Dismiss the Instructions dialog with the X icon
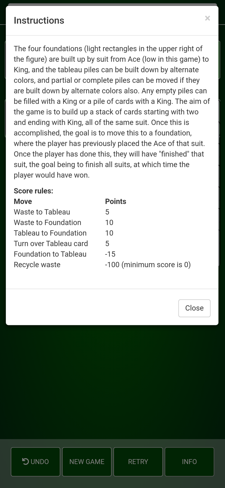 click(x=207, y=18)
